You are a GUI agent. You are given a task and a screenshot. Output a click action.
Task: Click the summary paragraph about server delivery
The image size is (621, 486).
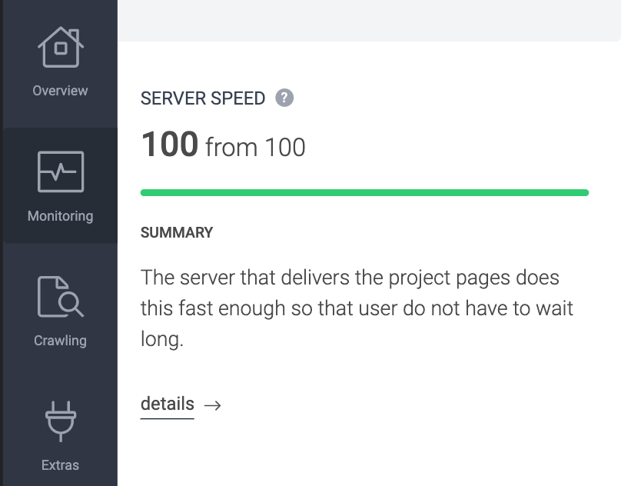pyautogui.click(x=357, y=308)
